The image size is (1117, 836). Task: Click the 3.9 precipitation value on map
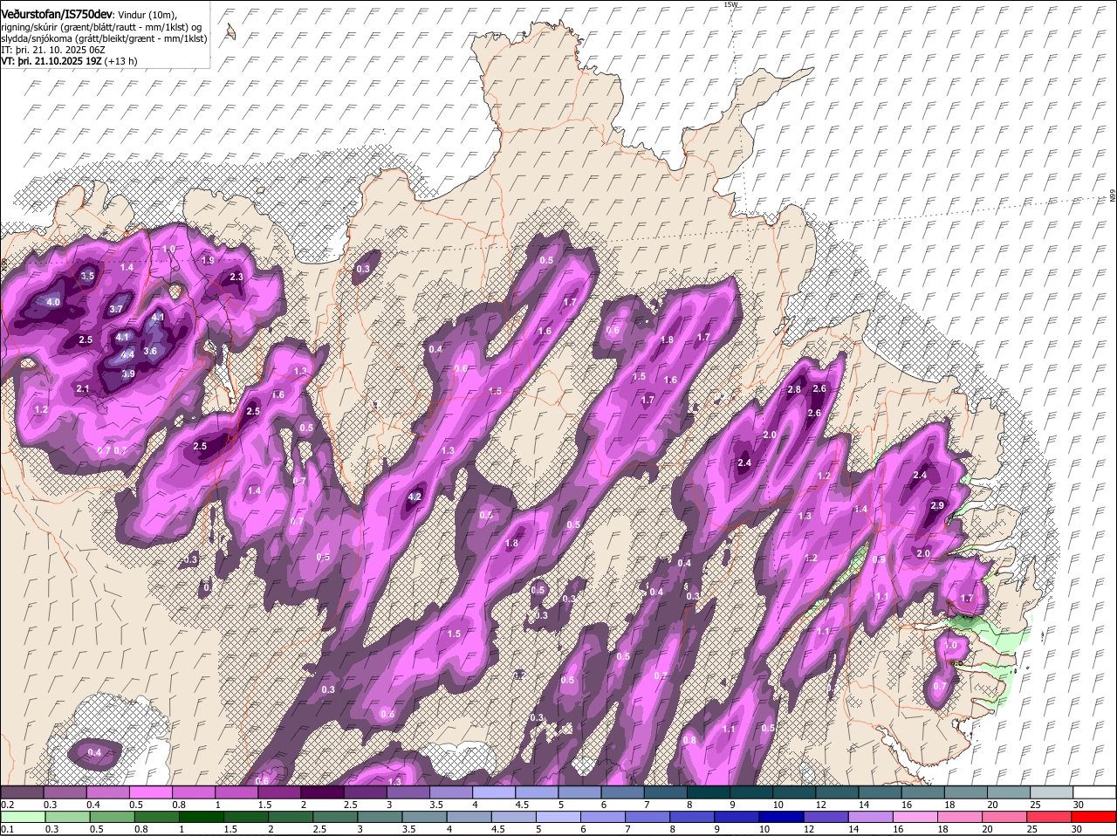(128, 373)
